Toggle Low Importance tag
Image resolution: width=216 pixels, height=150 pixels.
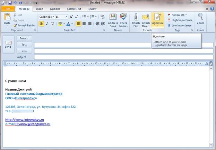pos(180,26)
